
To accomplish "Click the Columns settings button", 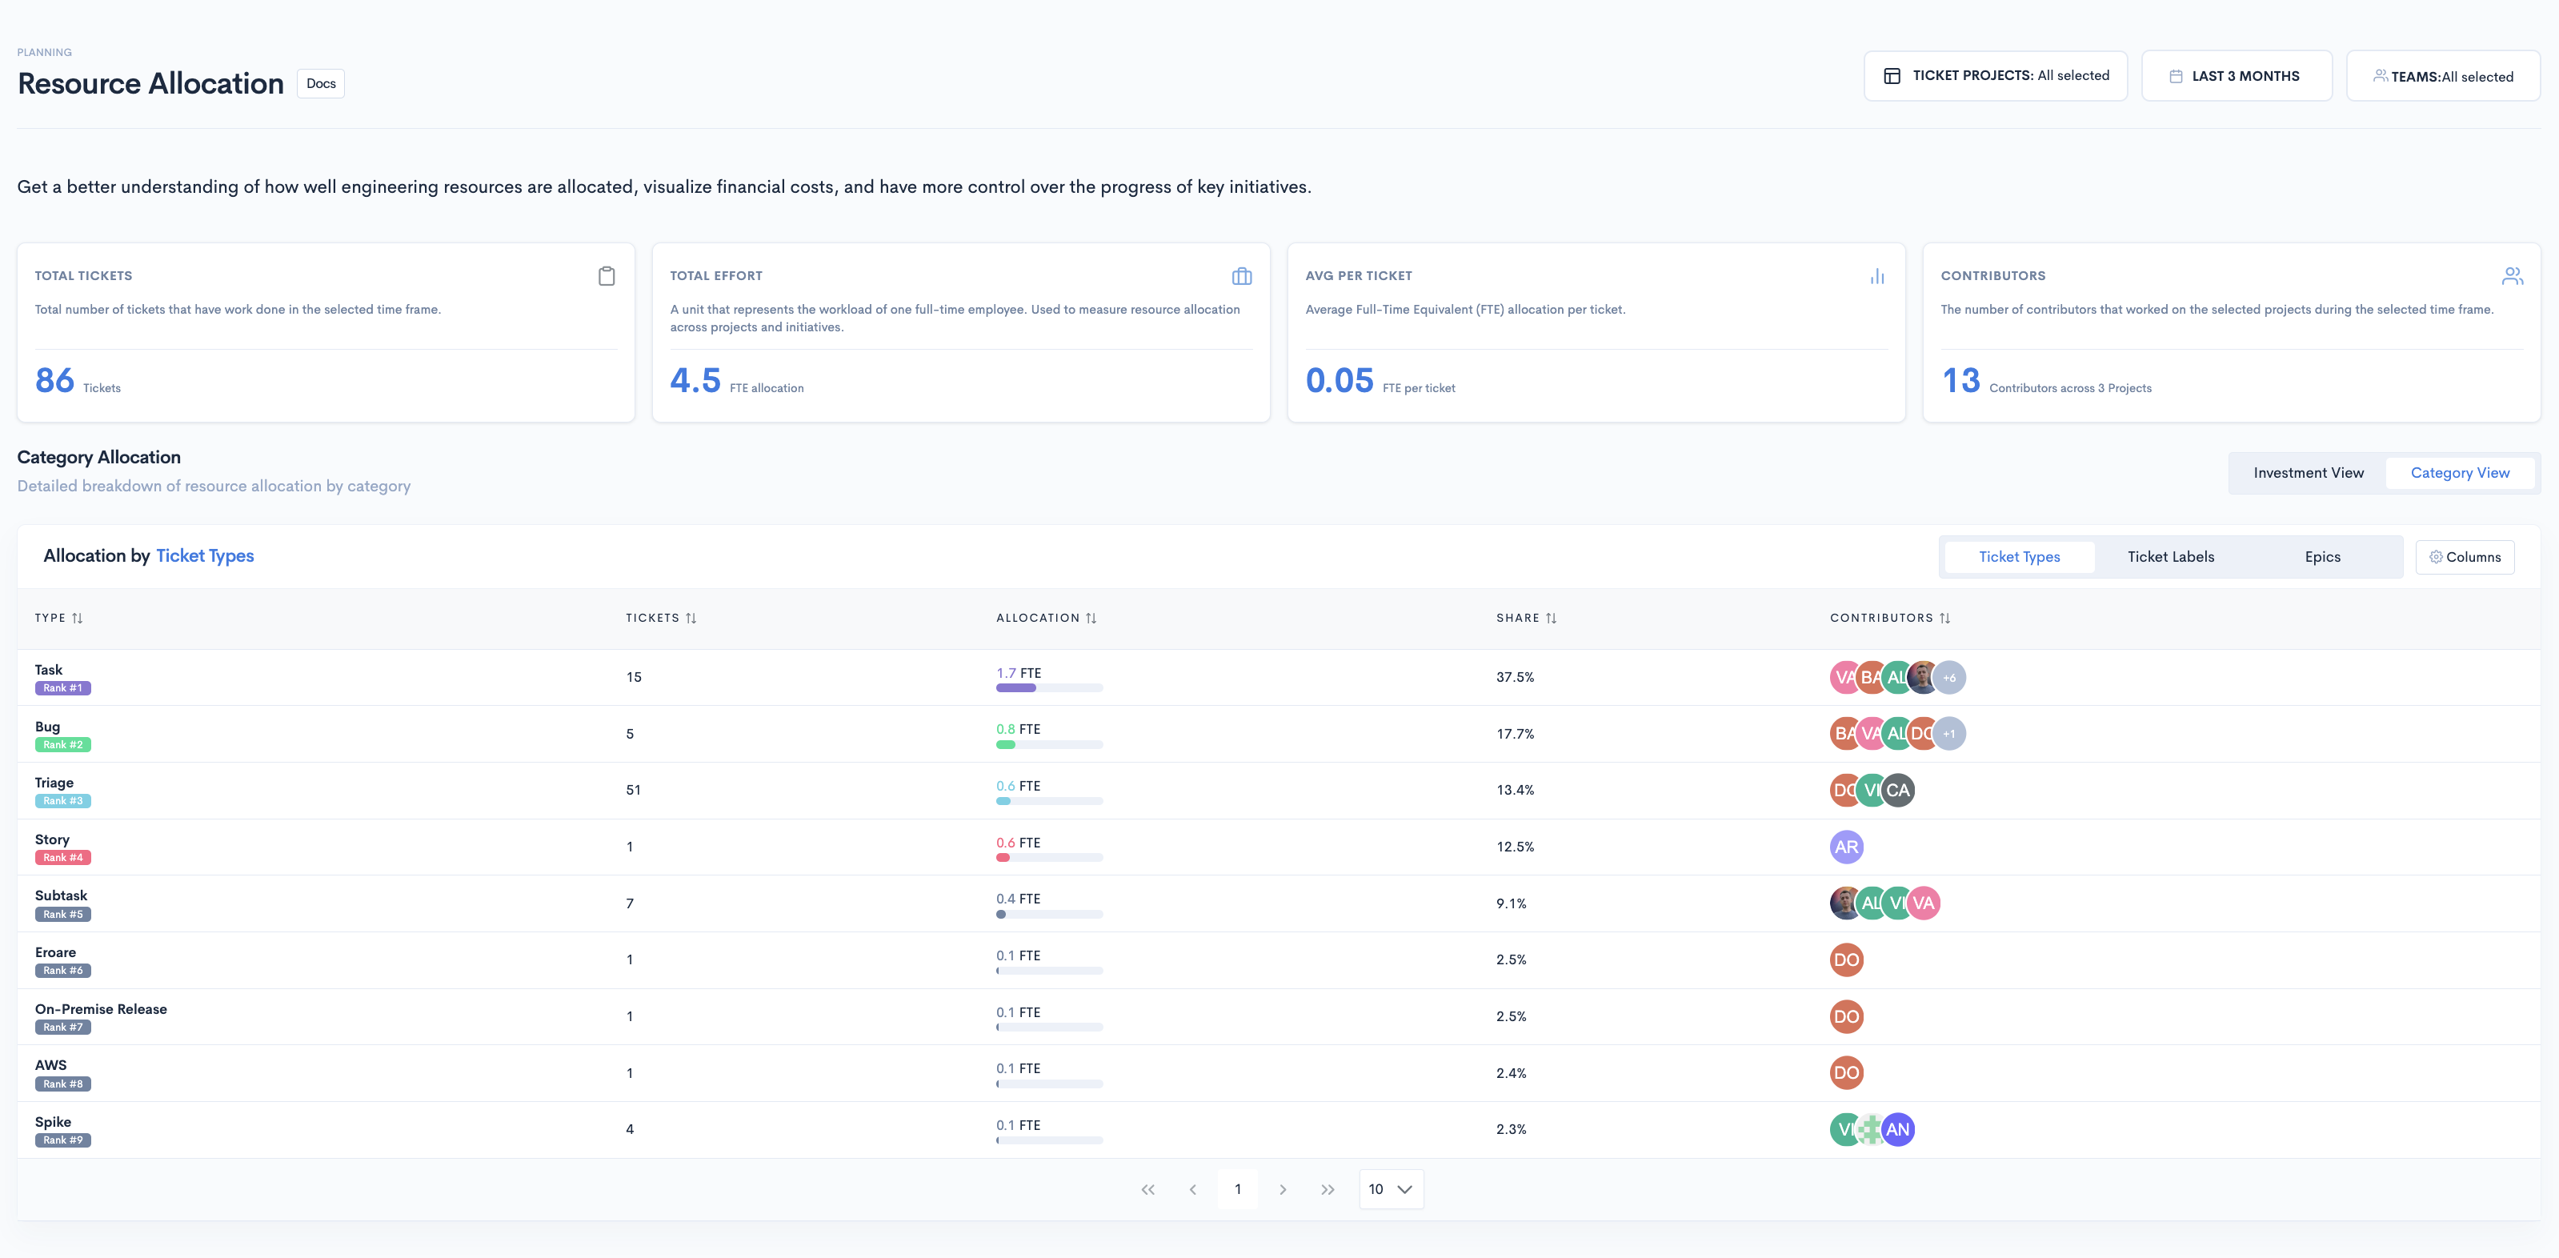I will 2464,558.
